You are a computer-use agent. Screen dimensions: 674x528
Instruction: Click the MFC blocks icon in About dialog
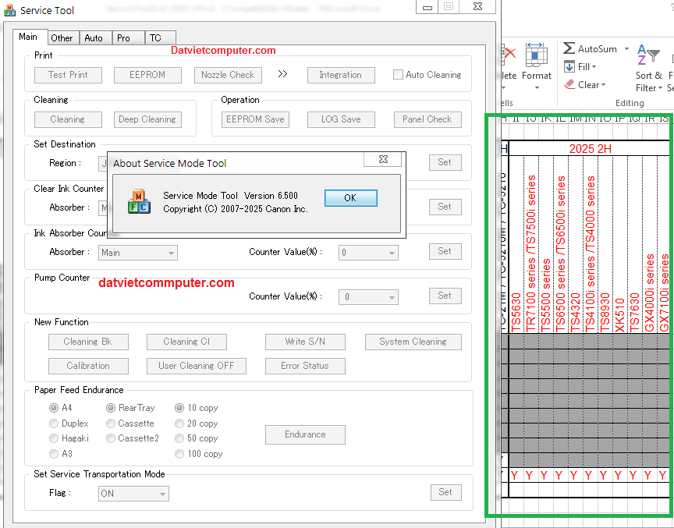point(140,201)
